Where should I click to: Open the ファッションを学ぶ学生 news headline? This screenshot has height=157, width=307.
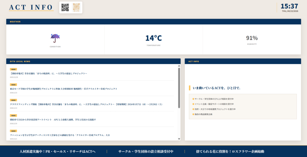[60, 135]
